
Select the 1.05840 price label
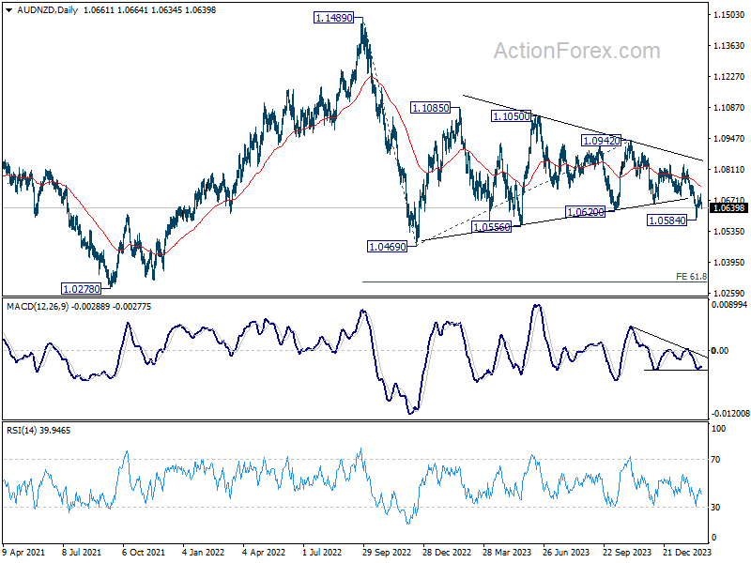pyautogui.click(x=667, y=221)
